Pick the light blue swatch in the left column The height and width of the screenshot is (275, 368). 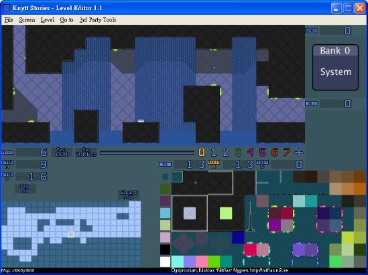pos(165,213)
